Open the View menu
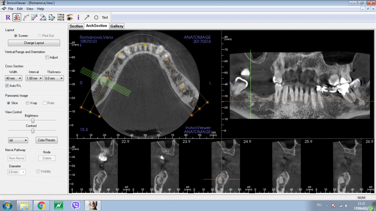Screen dimensions: 376x211 pos(30,9)
